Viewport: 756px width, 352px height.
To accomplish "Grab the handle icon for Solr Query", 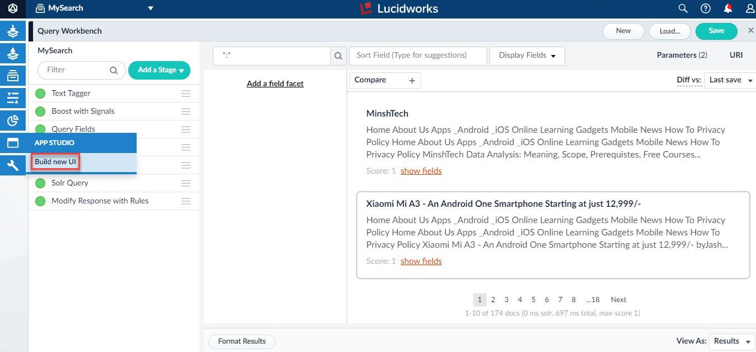I will [186, 183].
